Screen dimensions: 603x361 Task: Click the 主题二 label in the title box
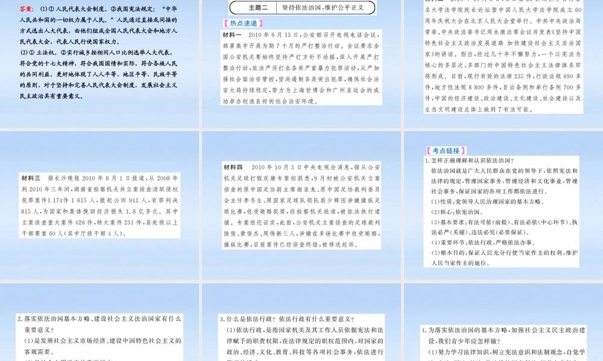click(x=258, y=8)
